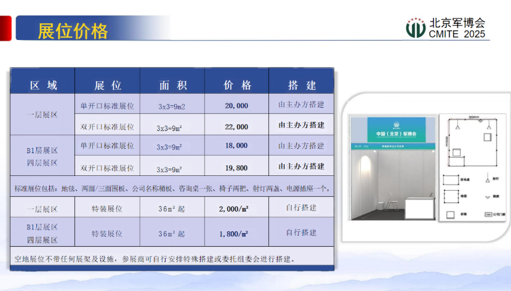
Task: Select the 搭建 column header
Action: [x=302, y=85]
